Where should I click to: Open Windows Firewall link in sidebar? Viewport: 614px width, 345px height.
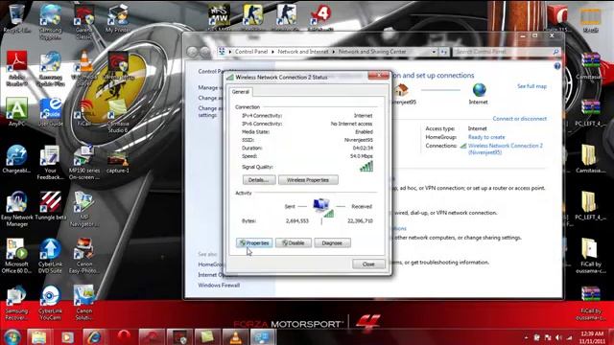click(x=219, y=286)
